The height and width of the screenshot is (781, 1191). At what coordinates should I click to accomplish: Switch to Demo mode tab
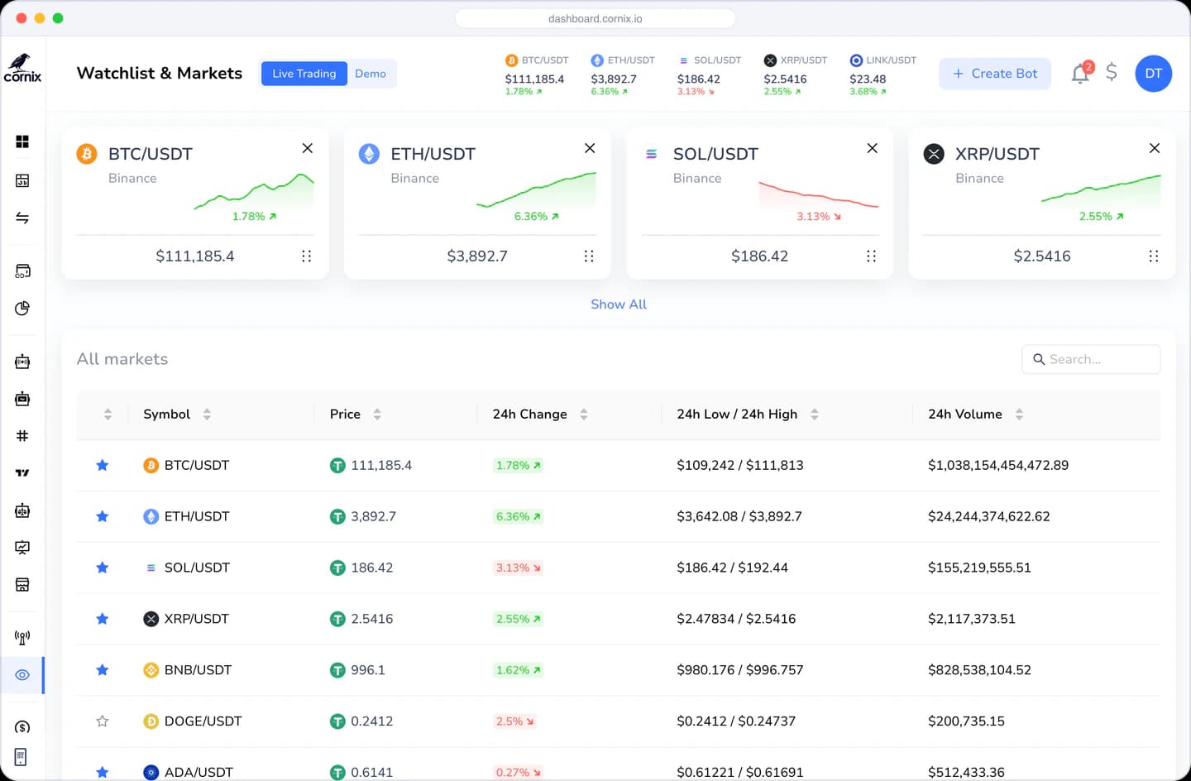click(371, 74)
